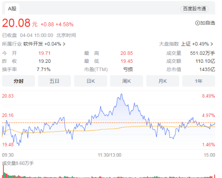This screenshot has width=222, height=178.
Task: Click the plus icon beside 加自选
Action: (198, 23)
